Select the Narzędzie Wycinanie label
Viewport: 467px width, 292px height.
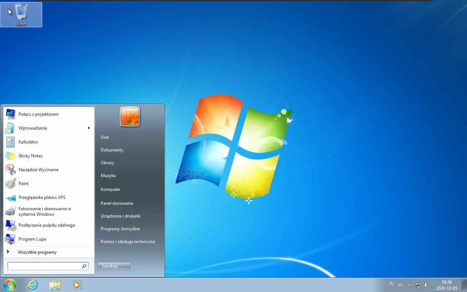click(39, 170)
